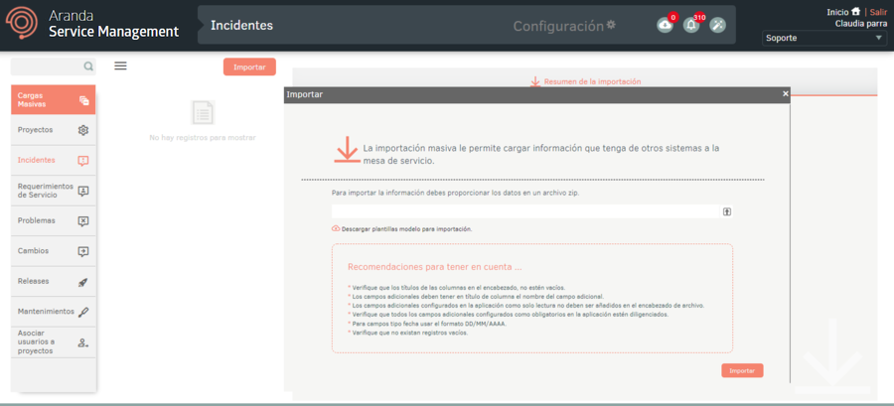Select Cargas Masivas in sidebar
The image size is (894, 406).
point(53,100)
